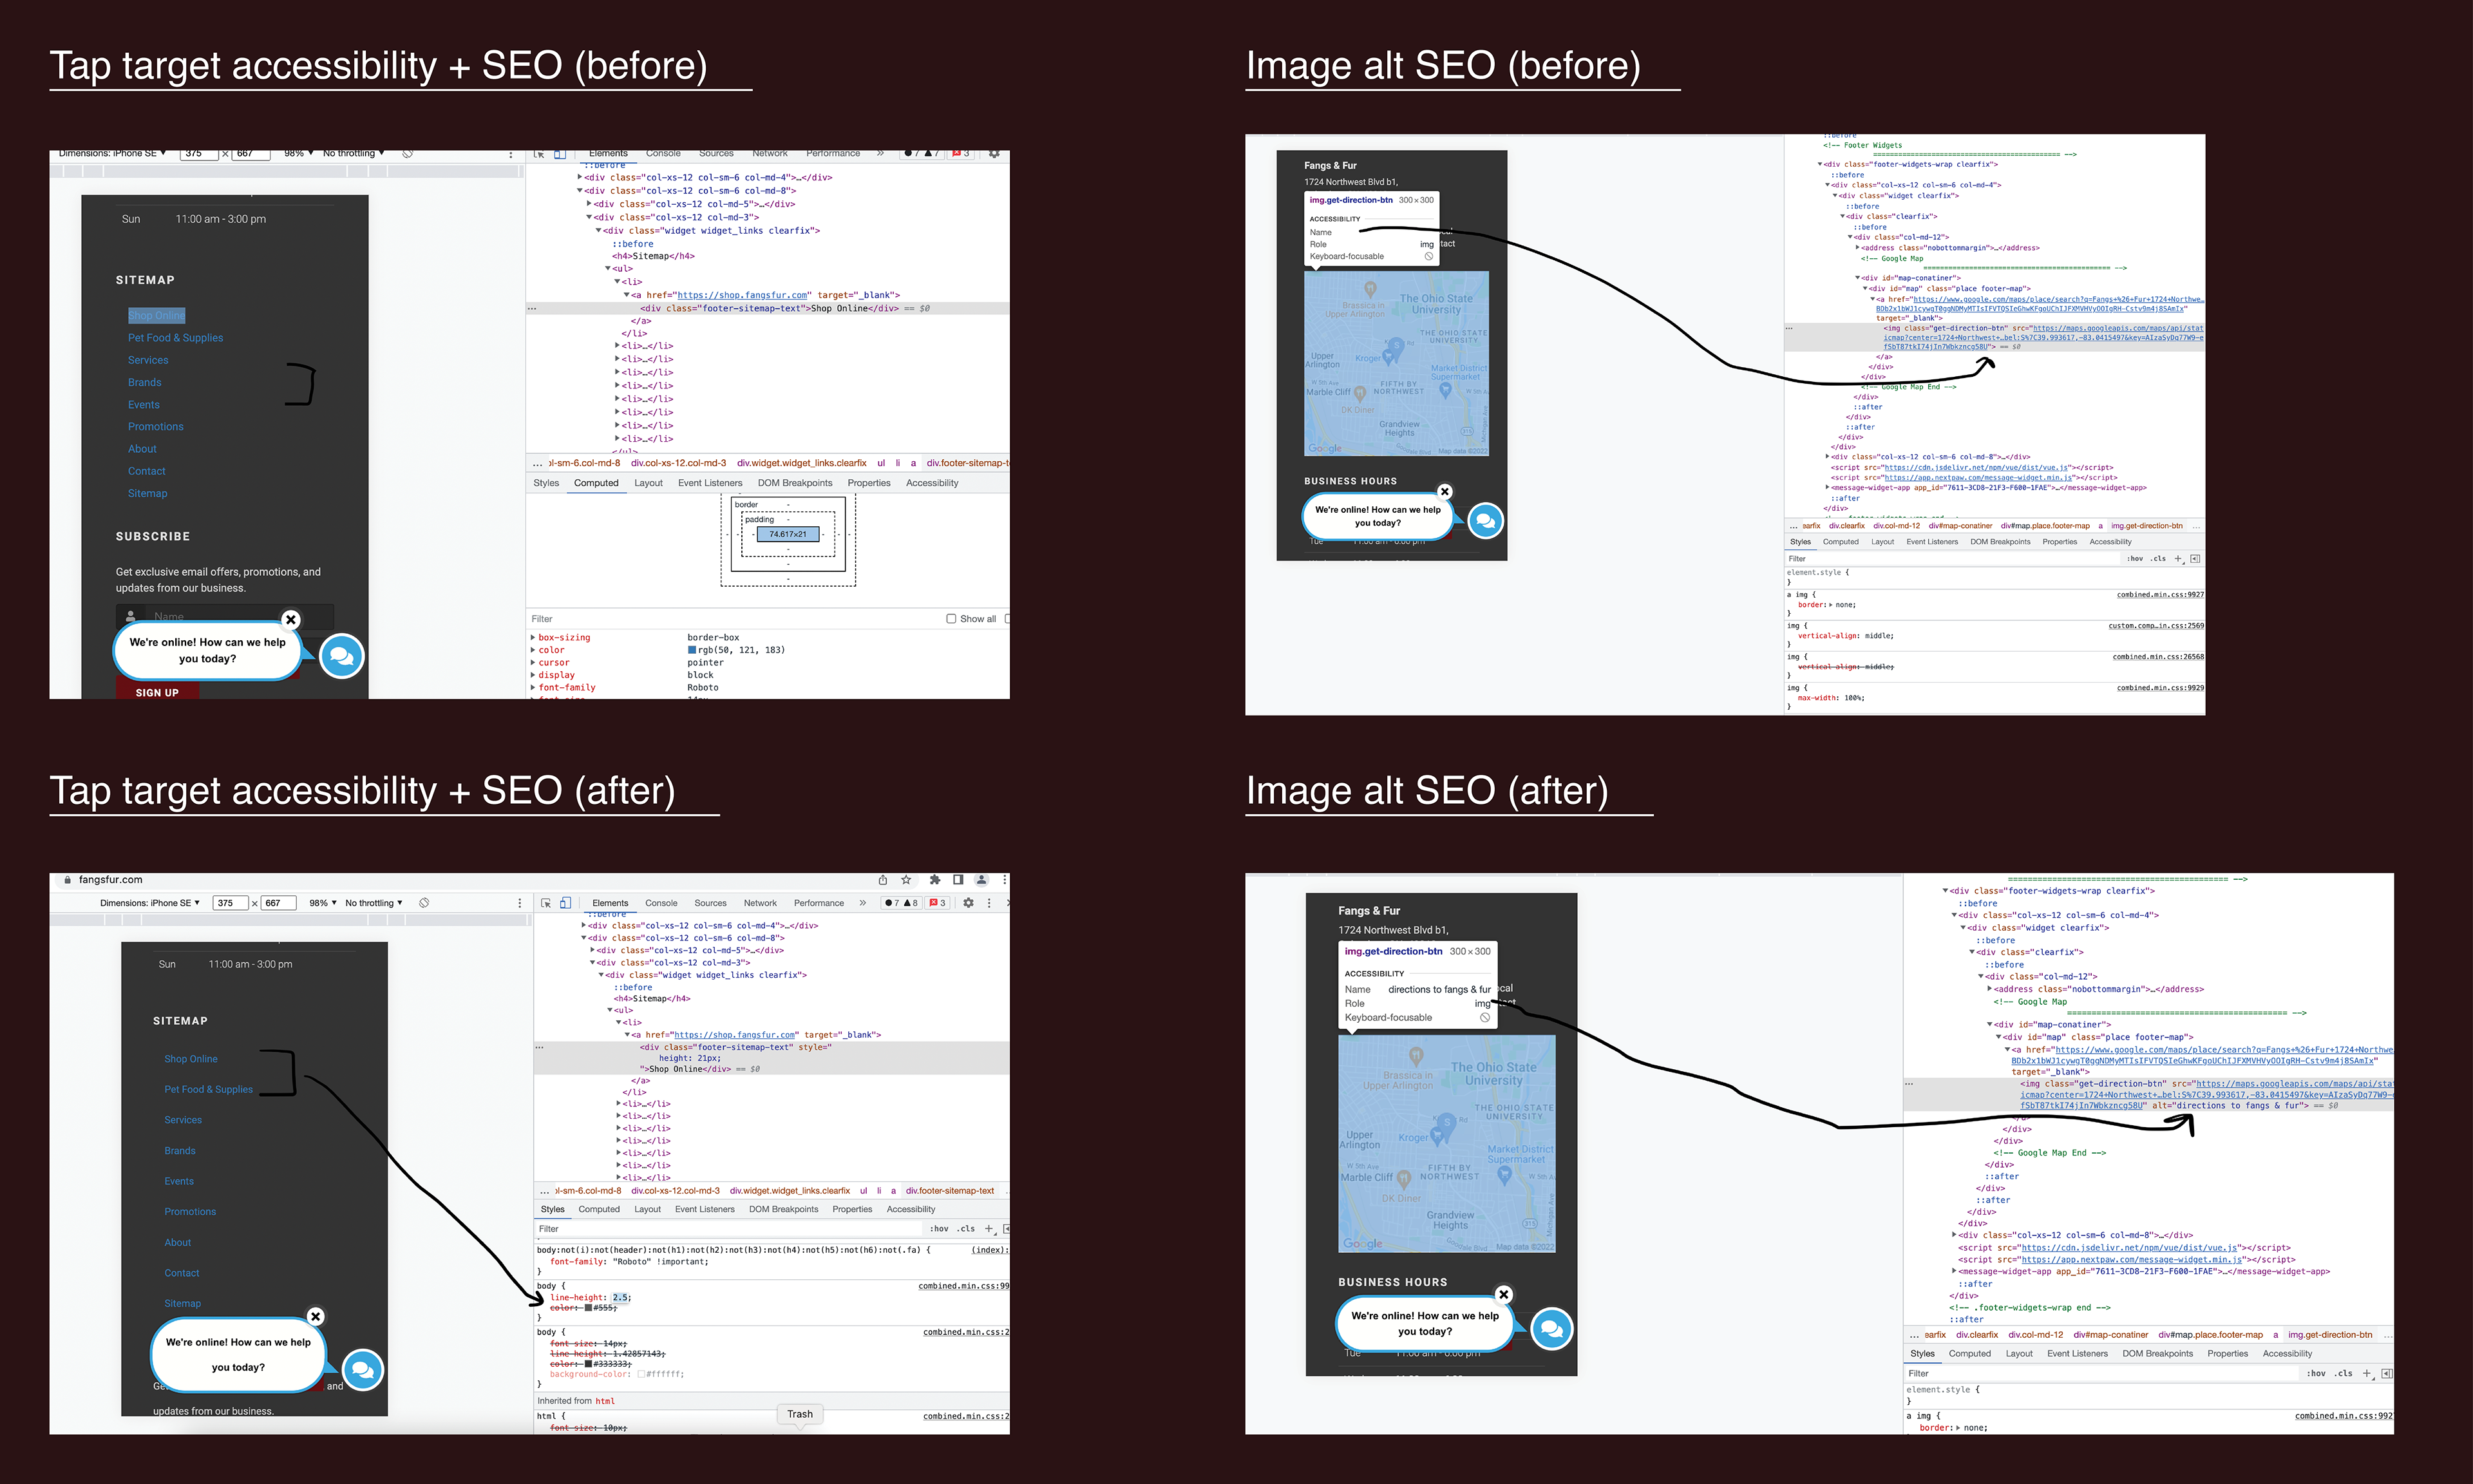
Task: Open Event Listeners tab in Image alt (before) DevTools
Action: (1931, 542)
